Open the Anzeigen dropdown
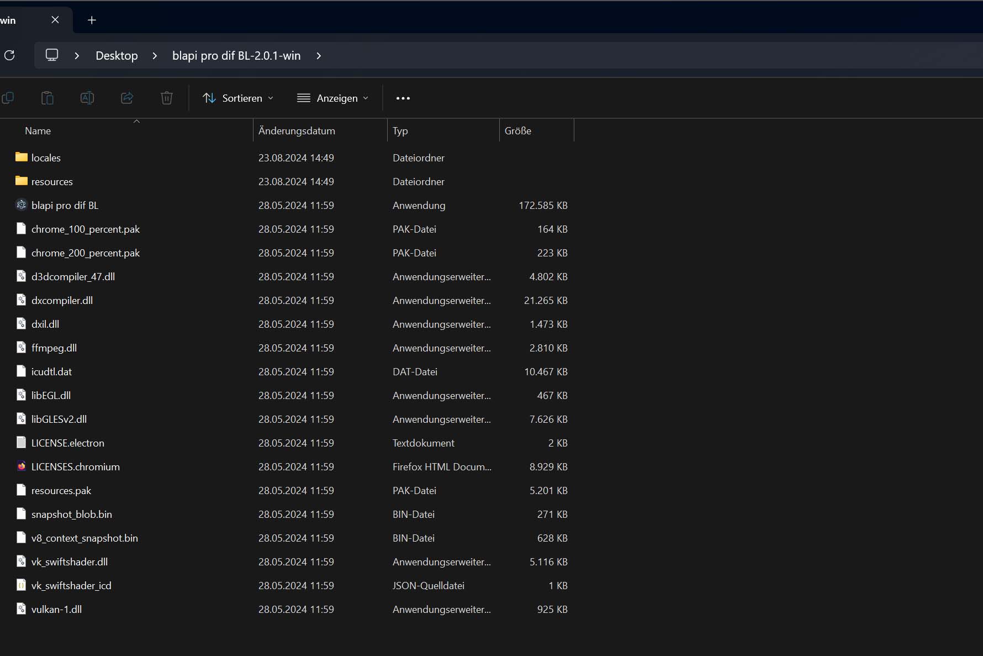983x656 pixels. coord(333,98)
